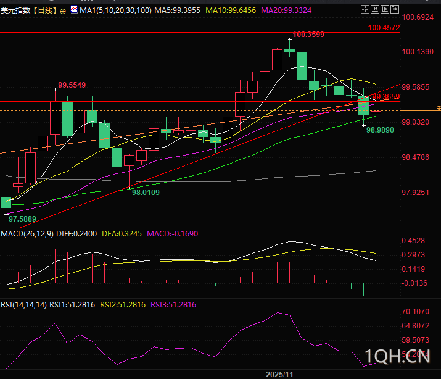The width and height of the screenshot is (441, 379).
Task: Click the chart replay play icon
Action: click(385, 9)
